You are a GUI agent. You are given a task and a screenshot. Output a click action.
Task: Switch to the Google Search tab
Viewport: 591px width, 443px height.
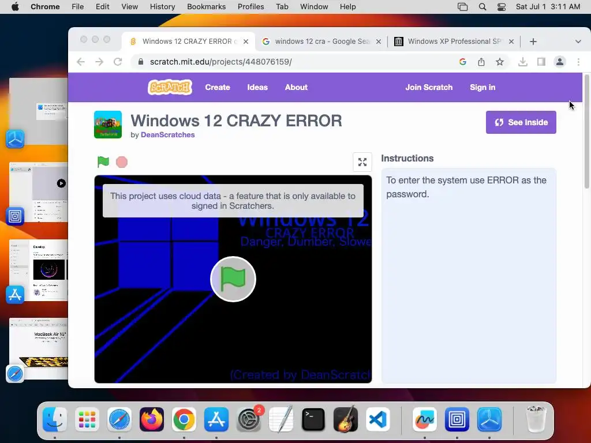[x=321, y=42]
